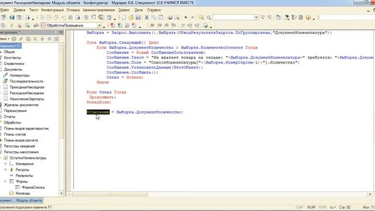Open the Отладка menu
Screen dimensions: 375x211
(x=73, y=10)
